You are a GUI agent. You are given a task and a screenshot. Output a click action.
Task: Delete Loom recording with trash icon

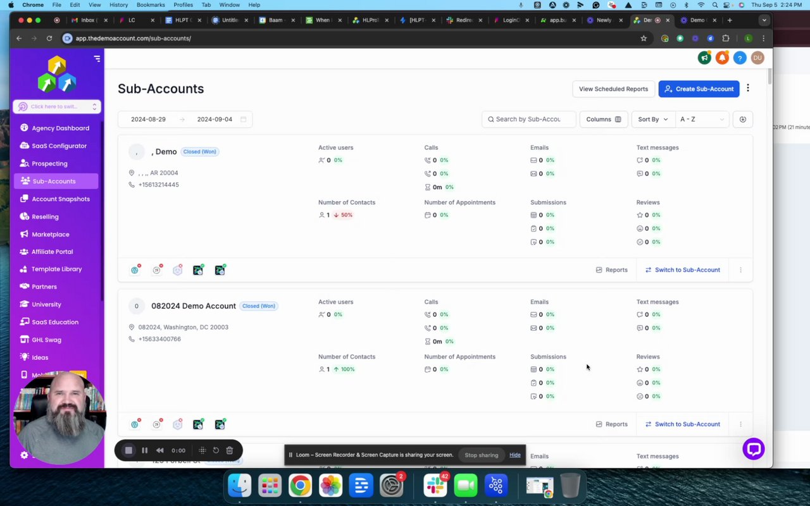coord(230,450)
